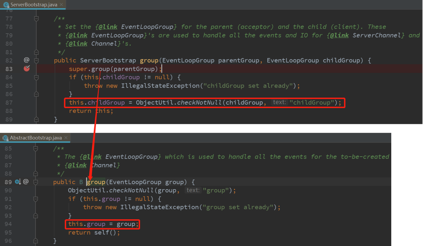423x246 pixels.
Task: Click the class icon in AbstractBootstrap.java tab
Action: [5, 138]
